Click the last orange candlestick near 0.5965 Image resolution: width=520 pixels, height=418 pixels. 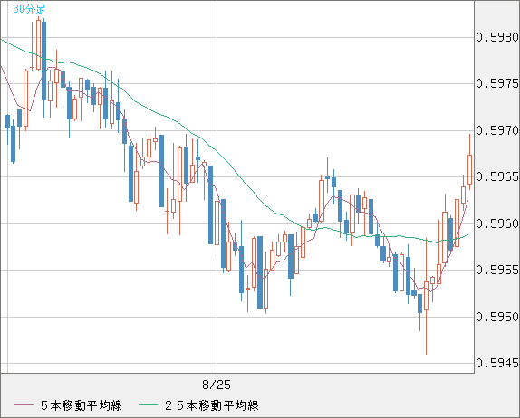(x=469, y=169)
